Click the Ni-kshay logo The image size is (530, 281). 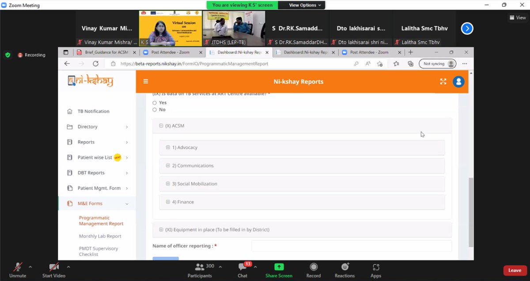point(90,81)
